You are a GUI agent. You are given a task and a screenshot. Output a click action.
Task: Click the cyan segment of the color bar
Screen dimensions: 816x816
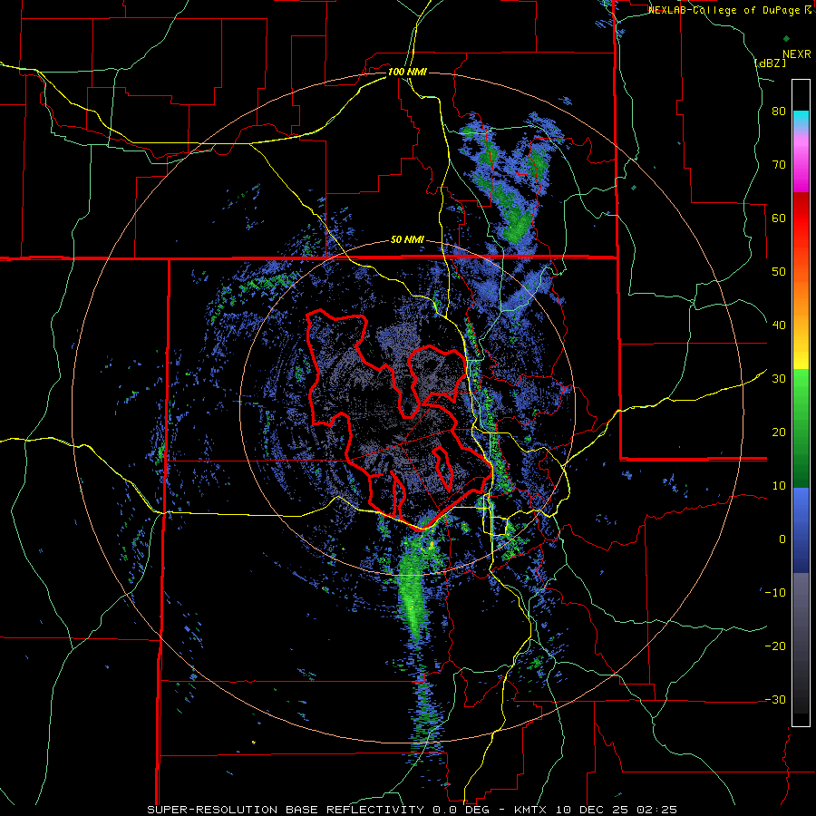801,119
